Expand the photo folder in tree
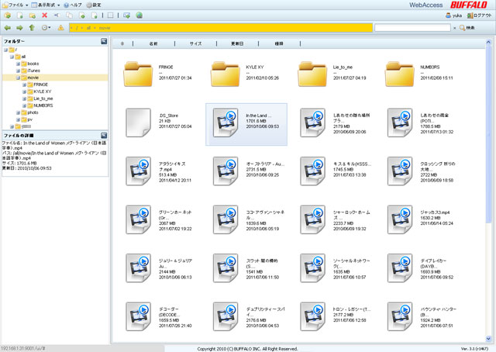This screenshot has height=352, width=496. coord(18,112)
